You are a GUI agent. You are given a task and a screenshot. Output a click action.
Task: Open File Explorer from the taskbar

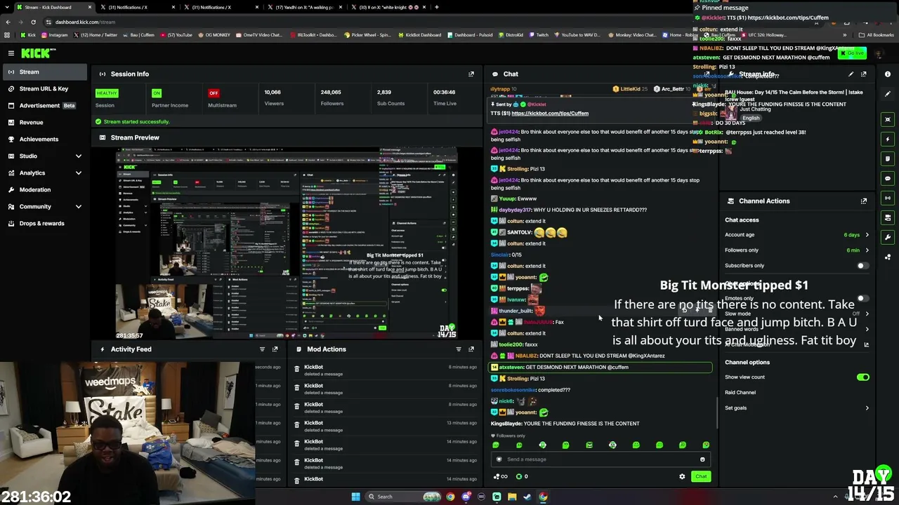click(512, 497)
